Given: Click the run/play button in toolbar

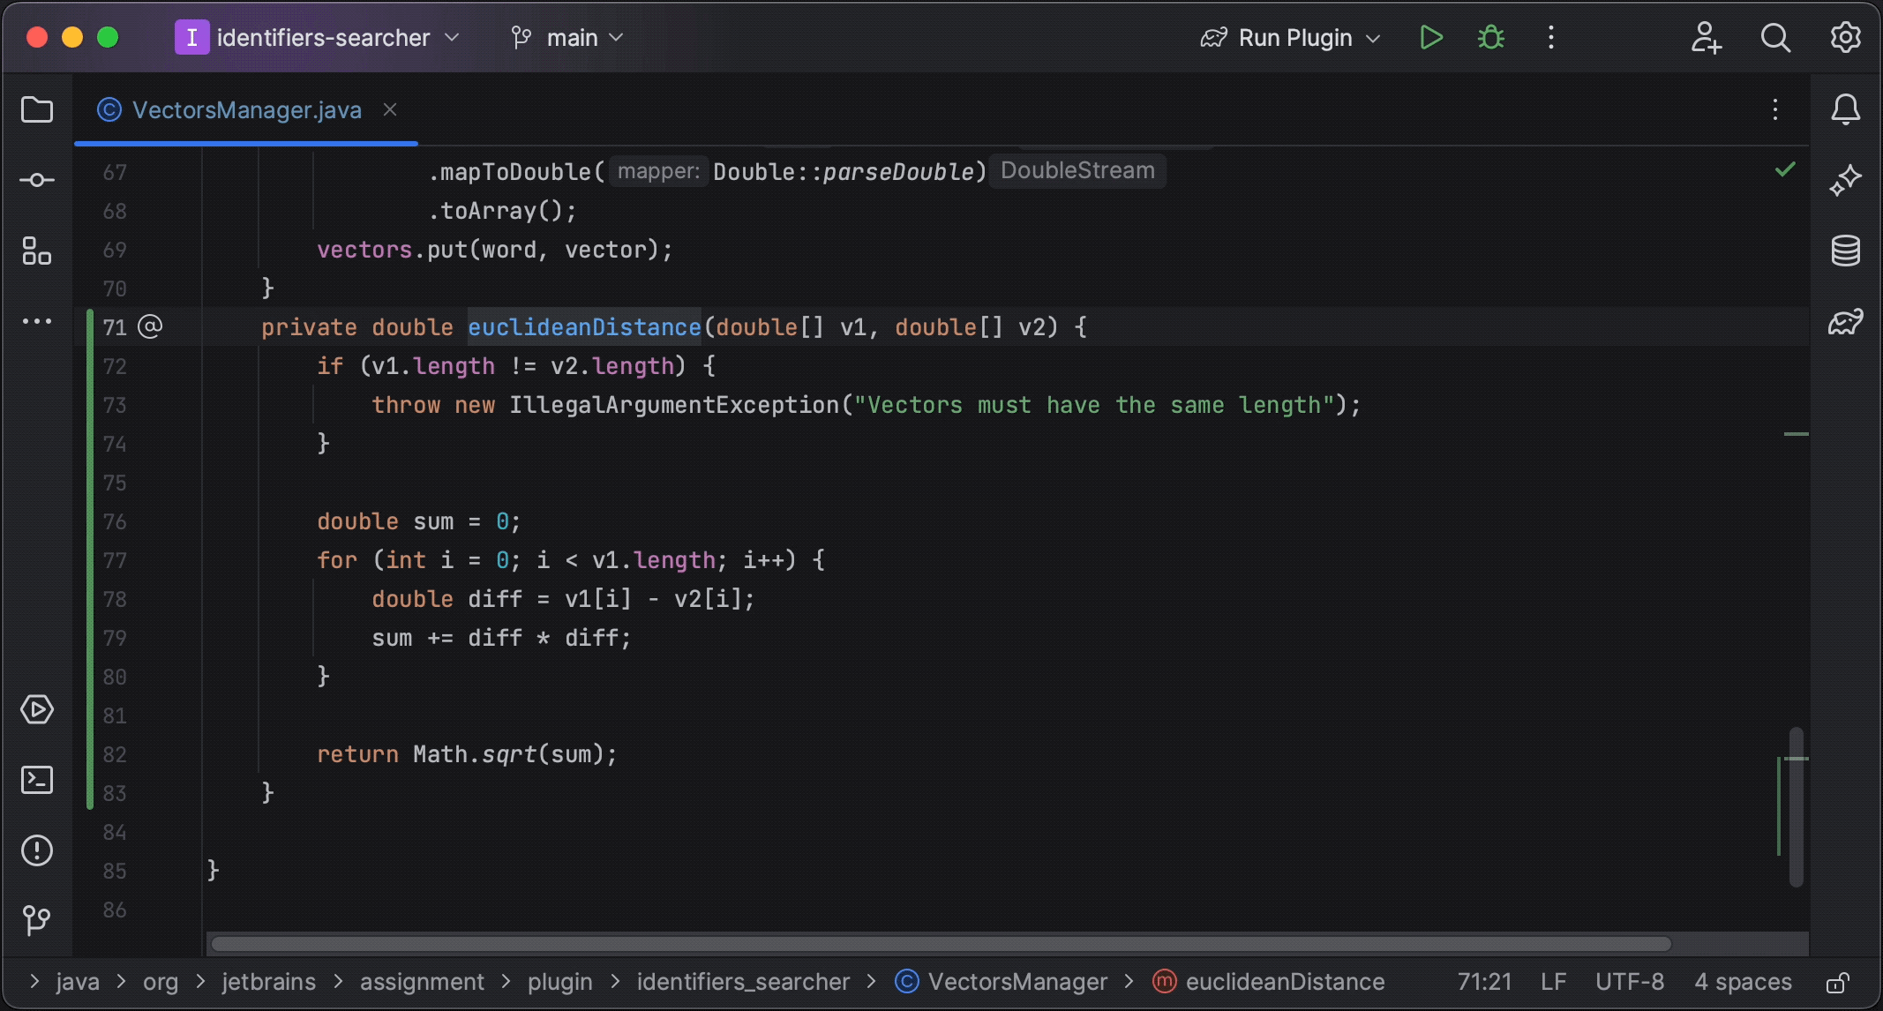Looking at the screenshot, I should coord(1432,37).
